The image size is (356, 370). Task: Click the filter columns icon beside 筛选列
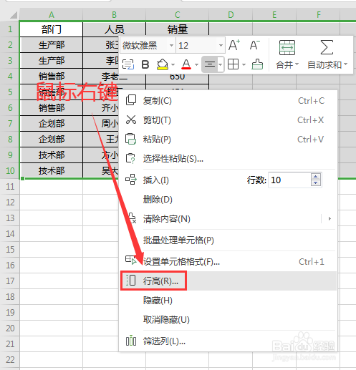tap(131, 341)
